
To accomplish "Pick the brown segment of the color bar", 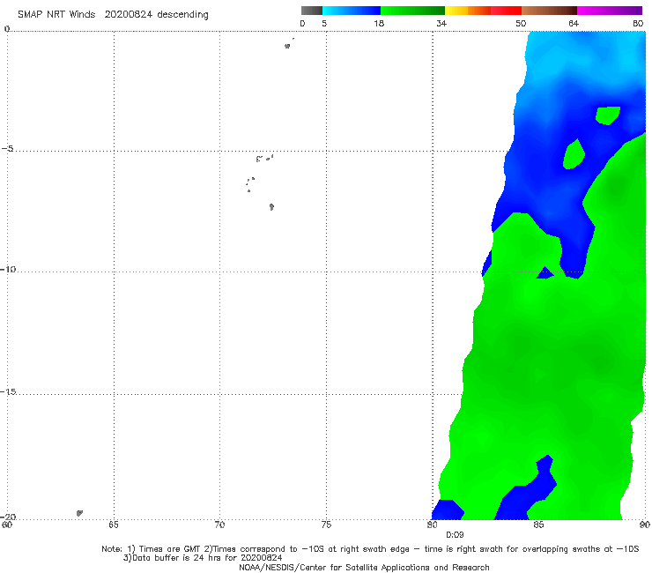I will [x=549, y=11].
